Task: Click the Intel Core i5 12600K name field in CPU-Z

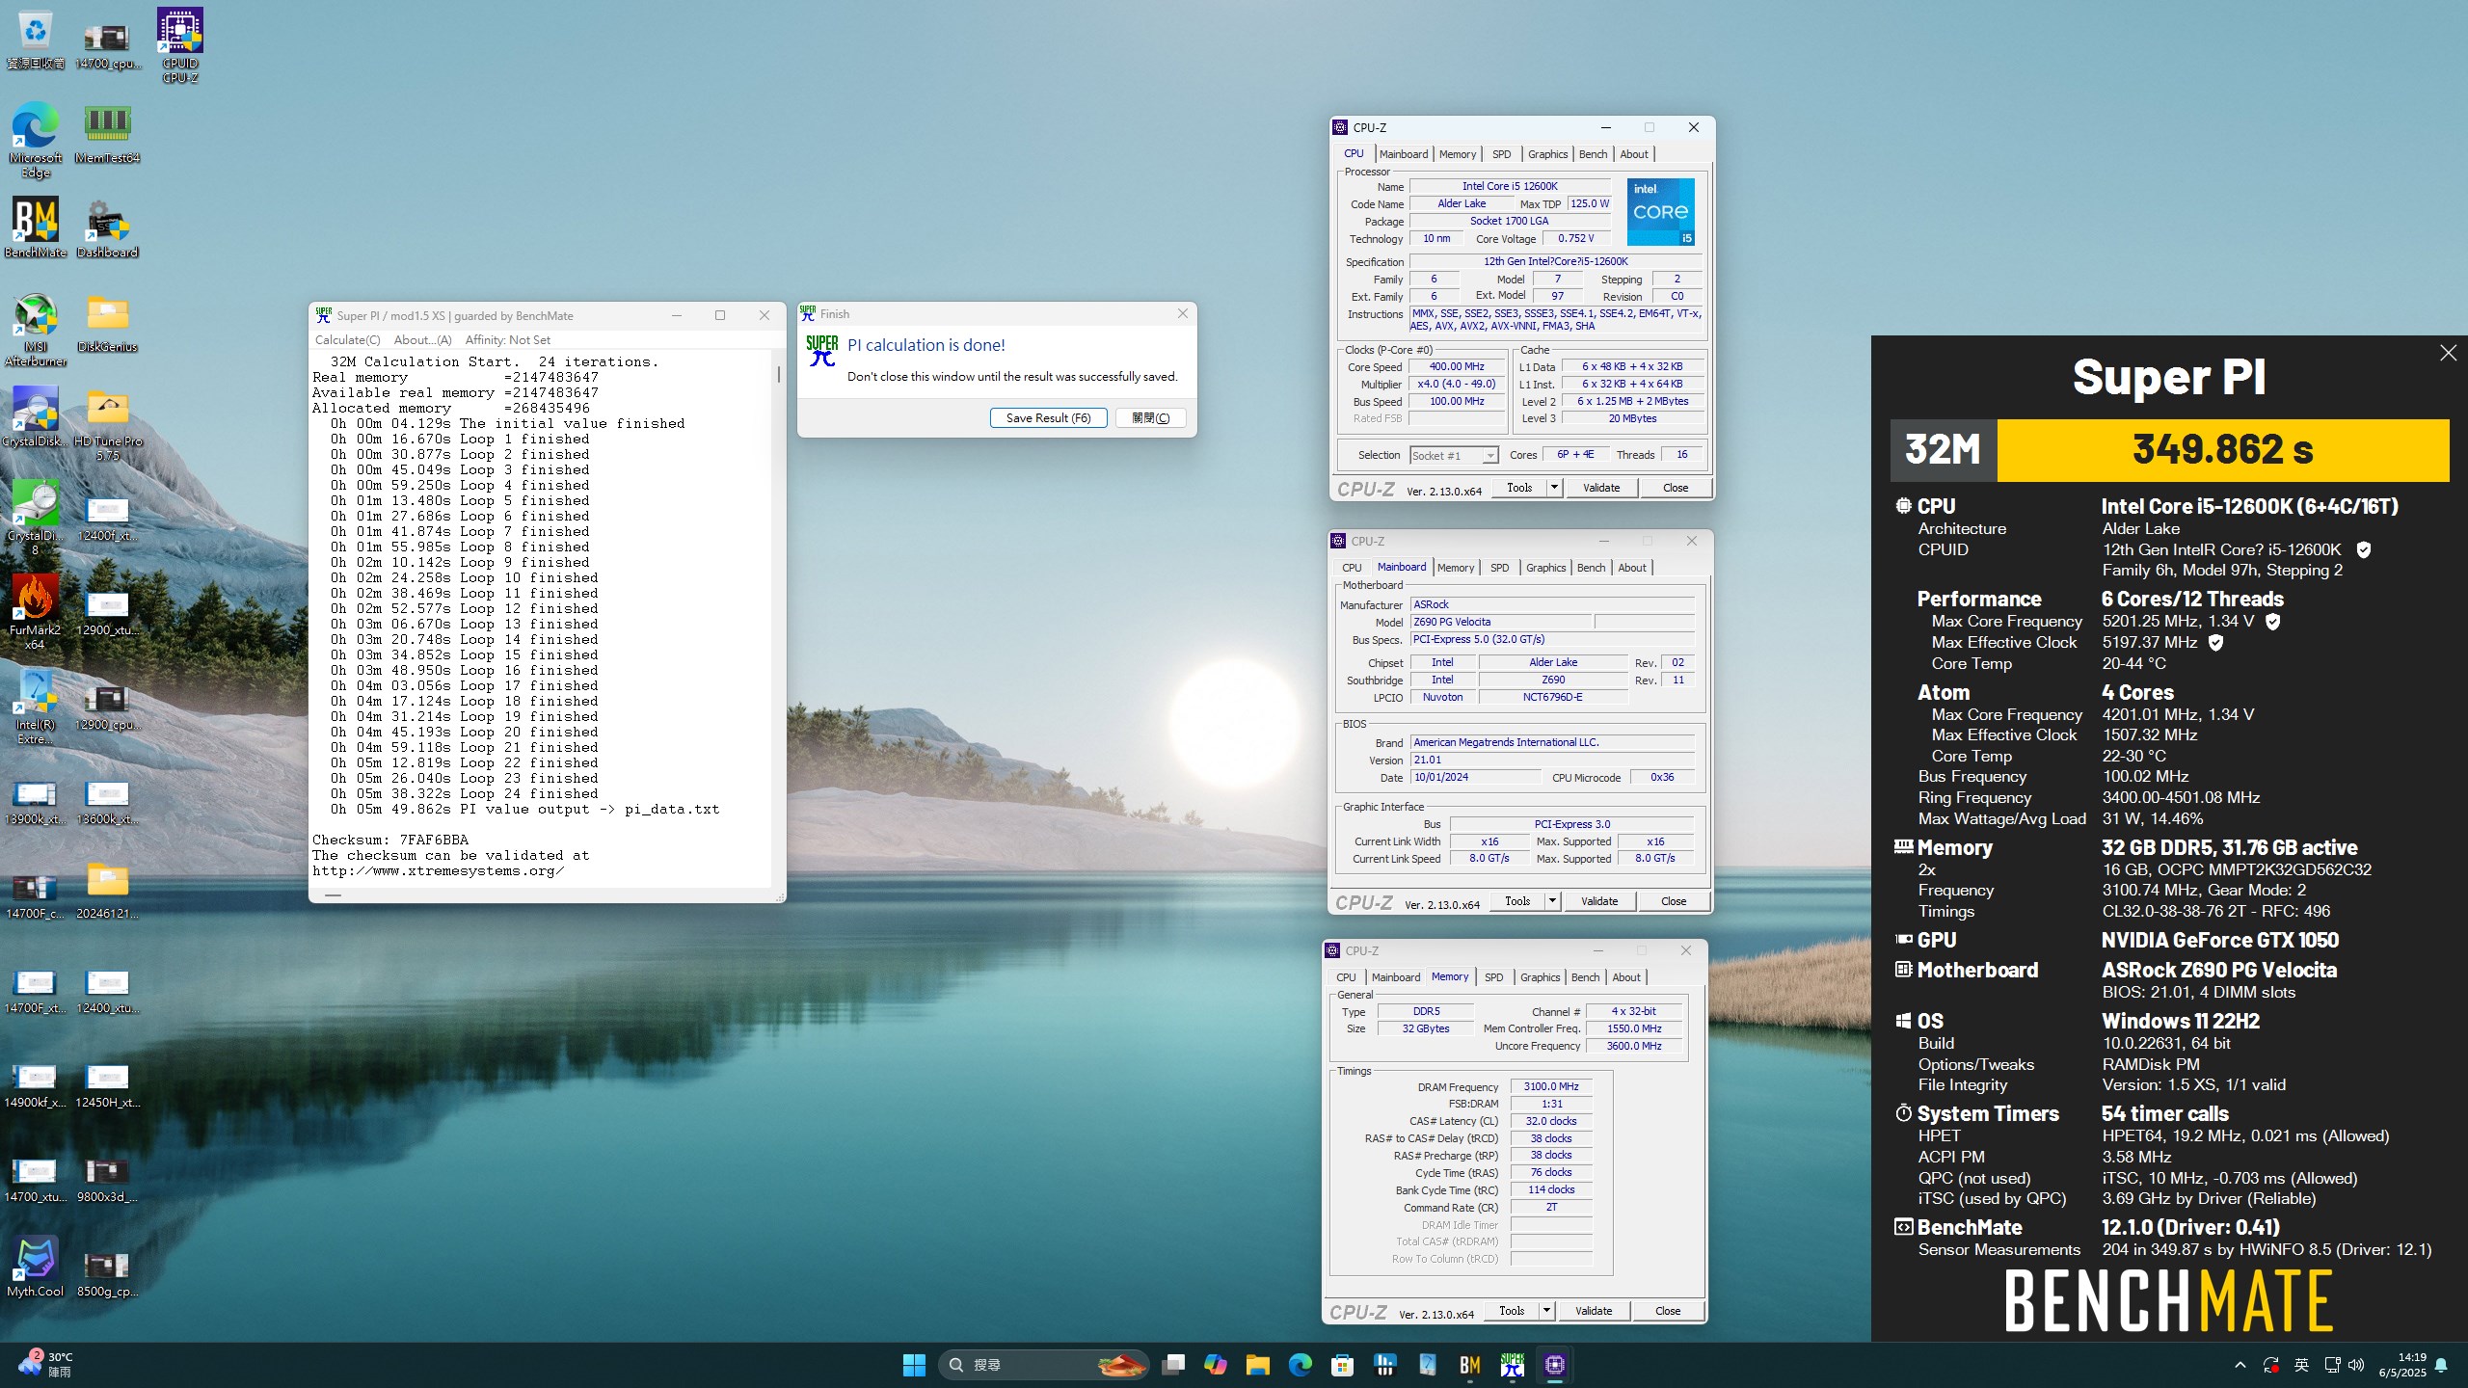Action: click(x=1509, y=187)
